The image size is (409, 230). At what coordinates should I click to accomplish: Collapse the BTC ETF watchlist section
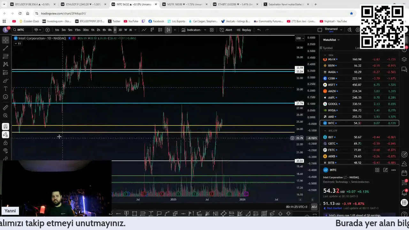[325, 131]
